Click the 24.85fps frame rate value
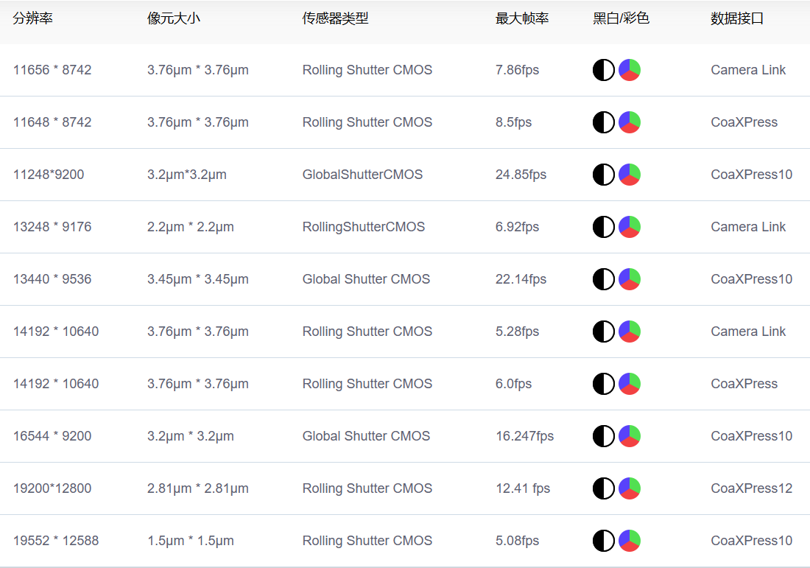 tap(521, 175)
